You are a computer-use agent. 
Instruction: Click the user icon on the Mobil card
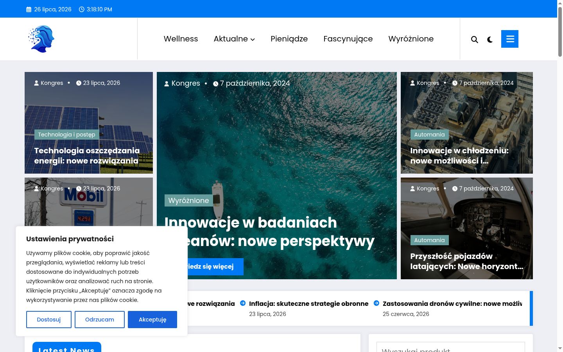(x=36, y=189)
